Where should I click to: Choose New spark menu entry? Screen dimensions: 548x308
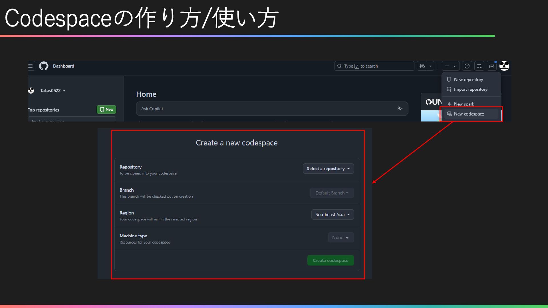471,104
